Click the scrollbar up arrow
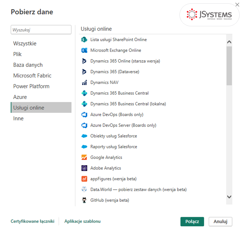The height and width of the screenshot is (232, 243). [x=229, y=42]
